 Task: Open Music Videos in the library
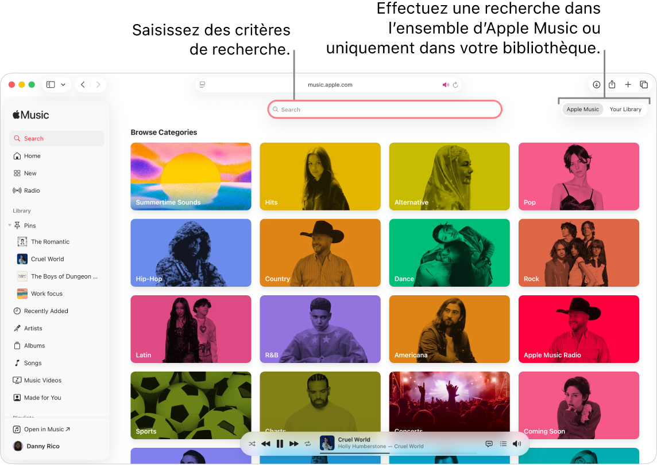[56, 381]
